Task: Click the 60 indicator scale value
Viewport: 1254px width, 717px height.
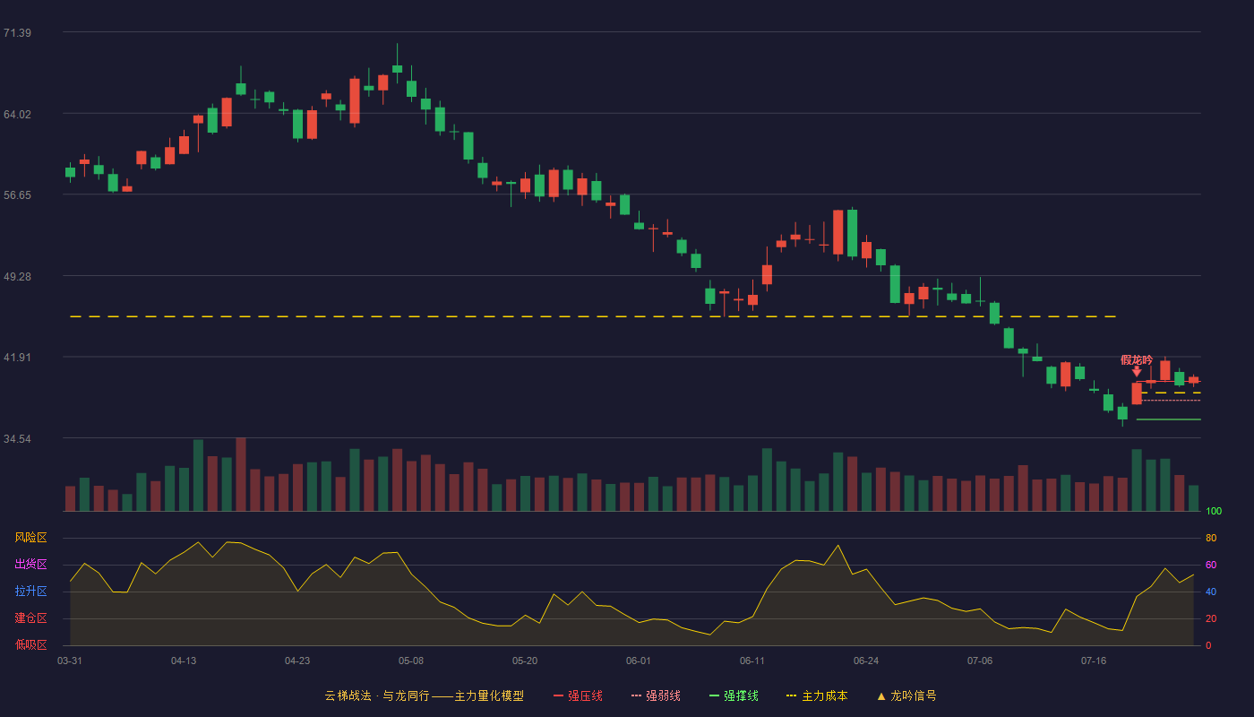Action: click(1211, 565)
